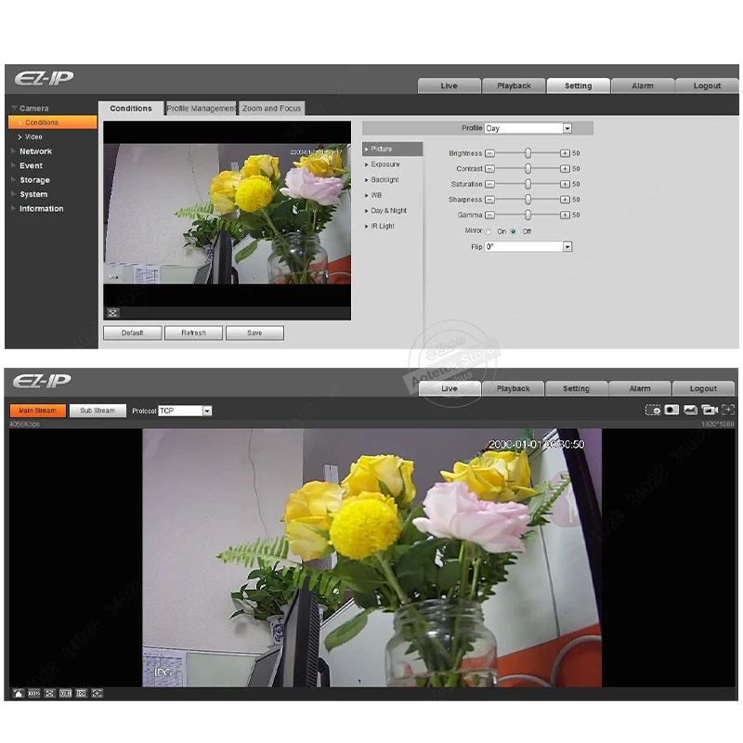Open the Flip dropdown showing 0°
This screenshot has height=743, width=743.
tap(528, 247)
